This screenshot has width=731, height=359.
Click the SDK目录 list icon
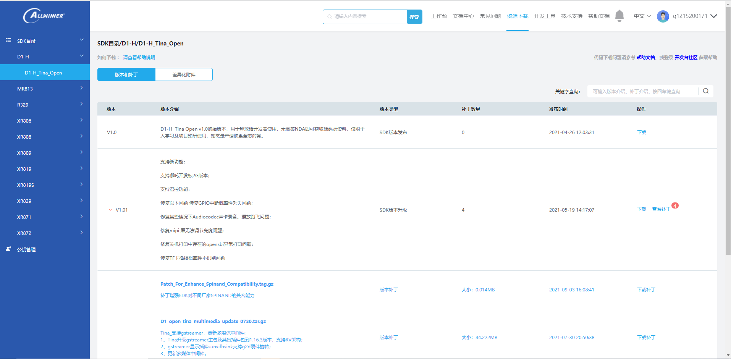[8, 40]
